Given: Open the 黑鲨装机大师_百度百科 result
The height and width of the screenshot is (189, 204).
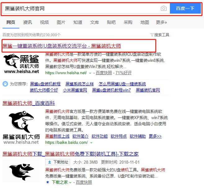Looking at the screenshot, I should point(29,103).
